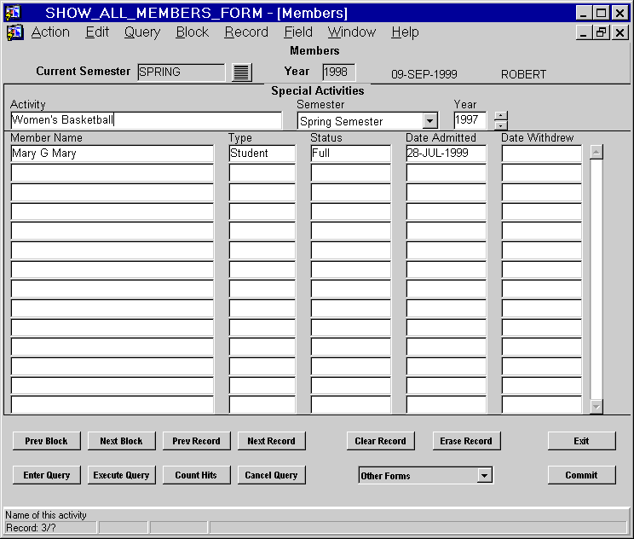This screenshot has height=539, width=634.
Task: Click the Special Activities heading
Action: 317,90
